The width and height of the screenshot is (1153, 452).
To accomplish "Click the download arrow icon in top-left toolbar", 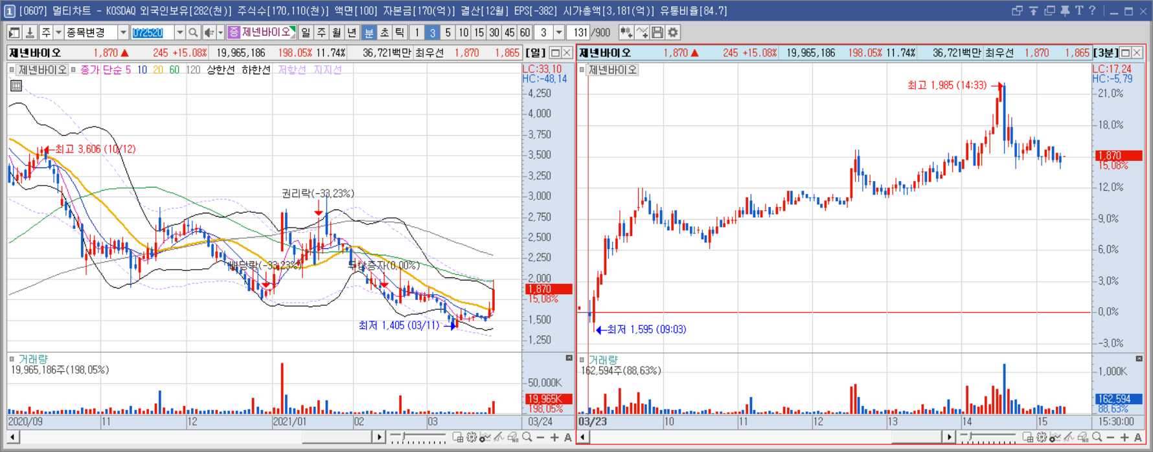I will tap(30, 32).
